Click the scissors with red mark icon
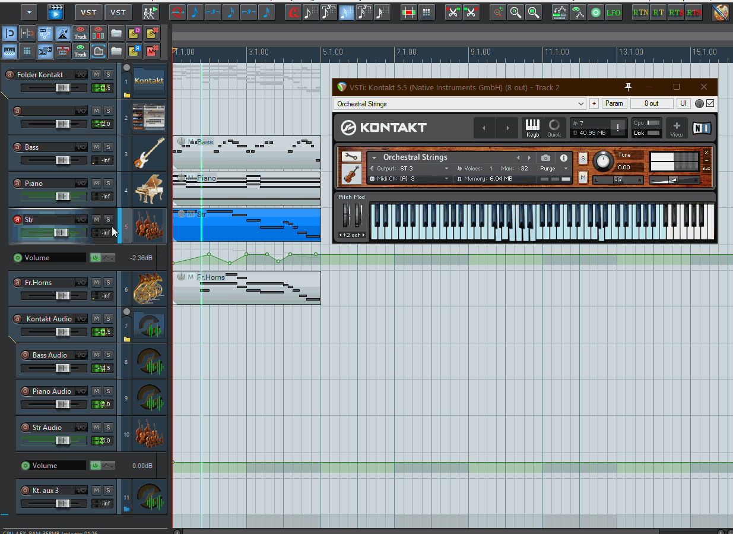The height and width of the screenshot is (534, 733). tap(471, 12)
